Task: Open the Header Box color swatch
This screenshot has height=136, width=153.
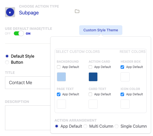Action: click(x=125, y=77)
